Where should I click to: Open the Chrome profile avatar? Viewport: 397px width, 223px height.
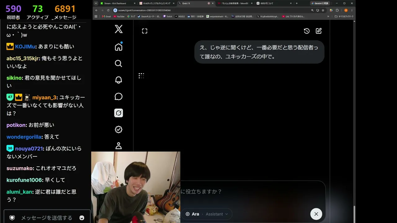tap(346, 10)
